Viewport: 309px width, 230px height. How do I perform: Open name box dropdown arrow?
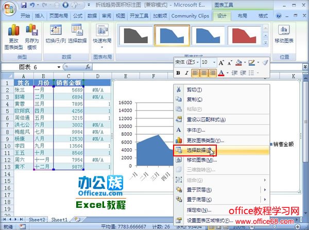[59, 67]
